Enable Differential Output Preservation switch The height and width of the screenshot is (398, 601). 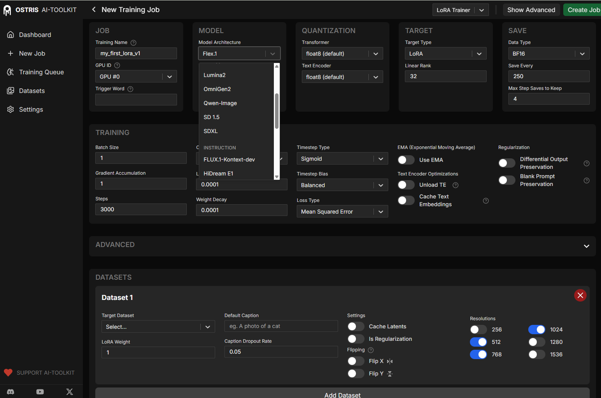click(x=507, y=163)
